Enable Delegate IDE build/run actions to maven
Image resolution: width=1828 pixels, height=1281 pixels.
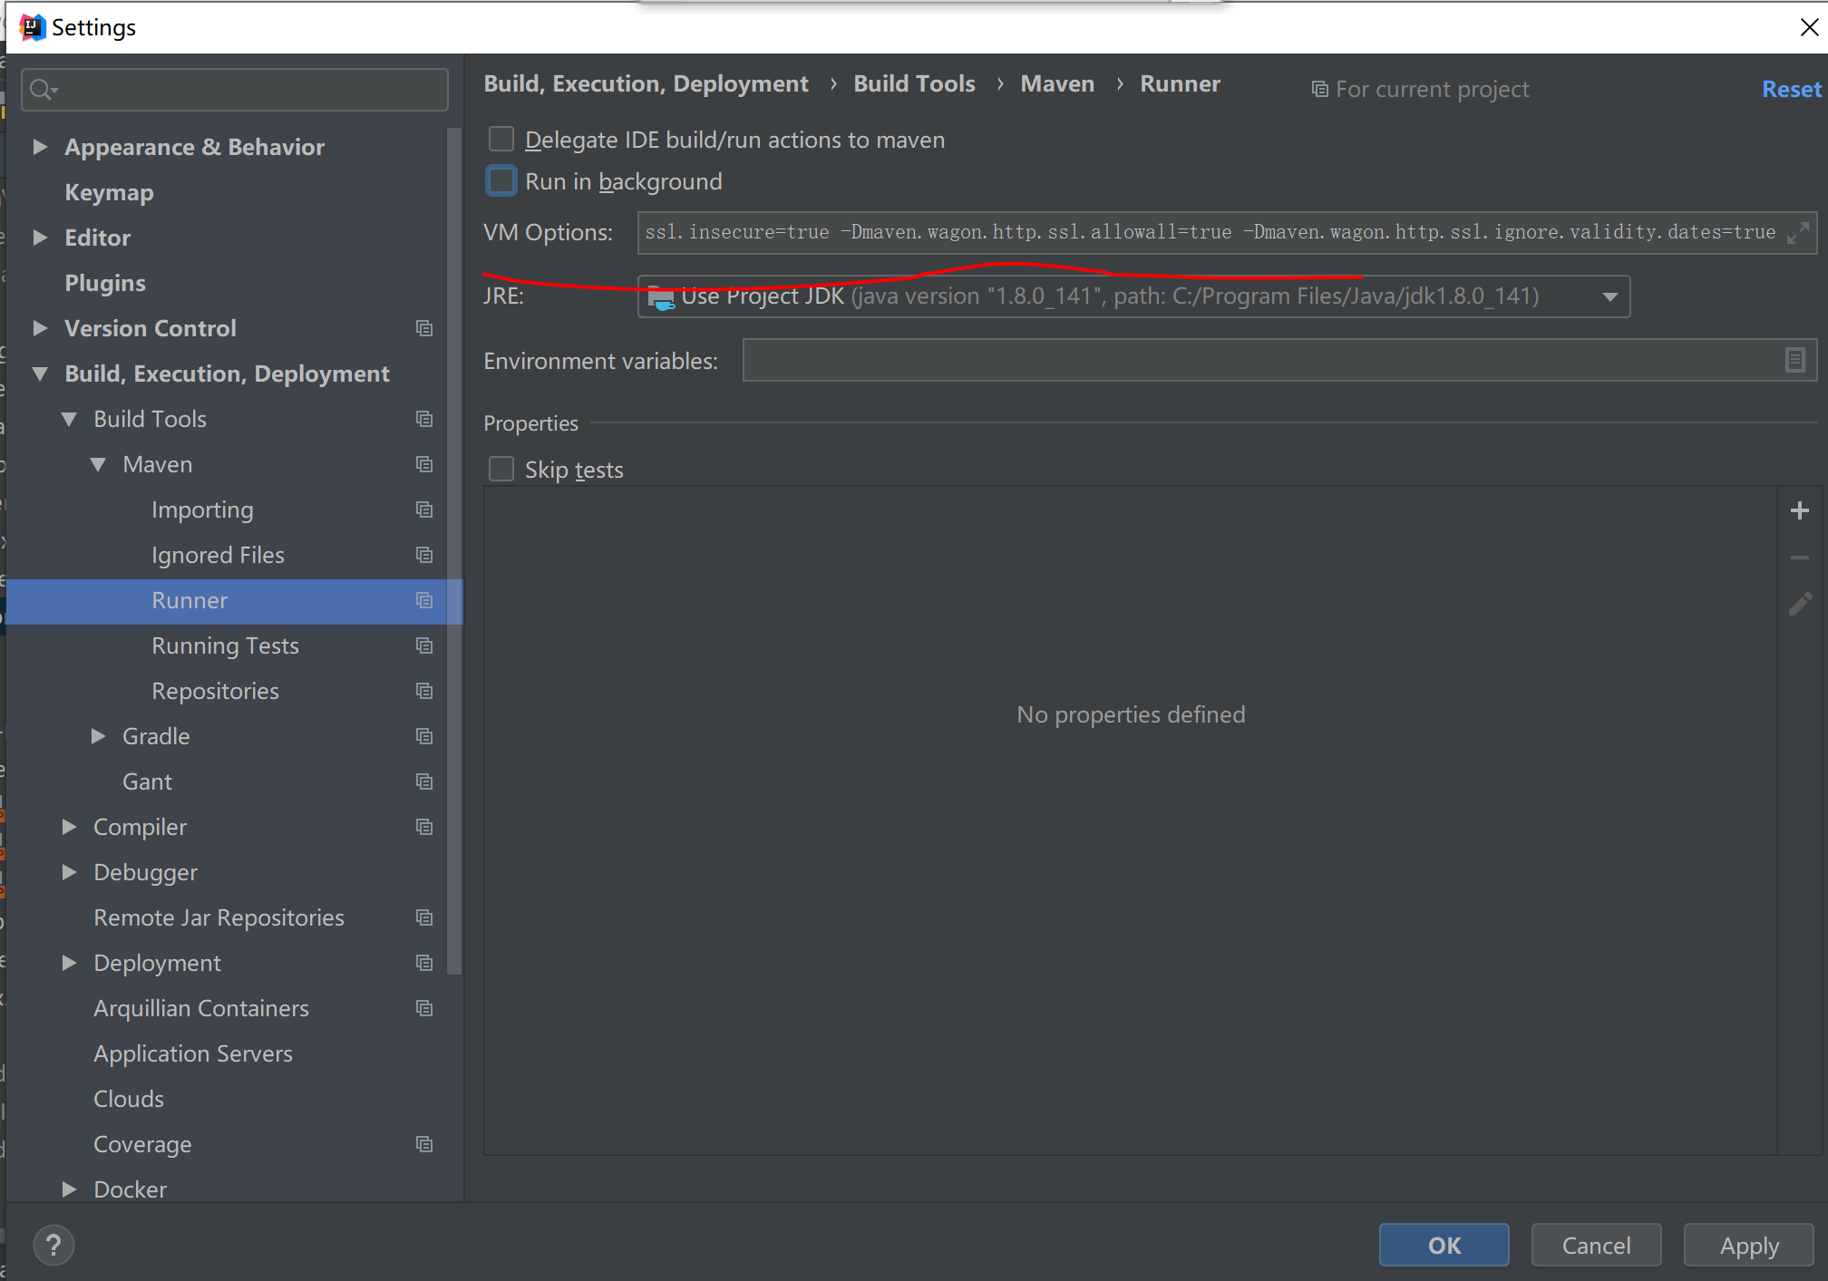501,140
